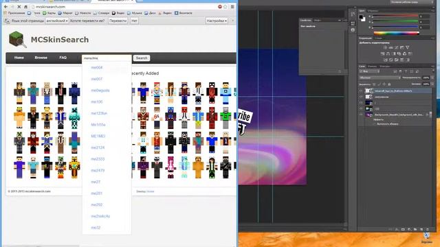Add a Photo Filter adjustment layer
The image size is (440, 247).
click(399, 54)
